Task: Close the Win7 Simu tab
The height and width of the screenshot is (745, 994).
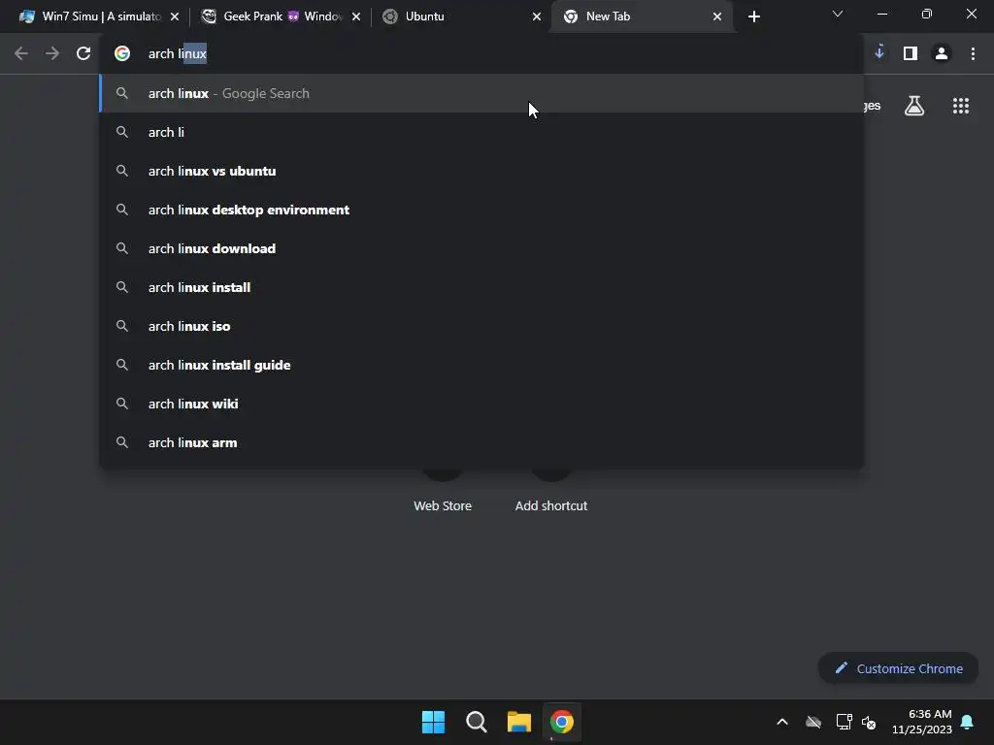Action: point(175,17)
